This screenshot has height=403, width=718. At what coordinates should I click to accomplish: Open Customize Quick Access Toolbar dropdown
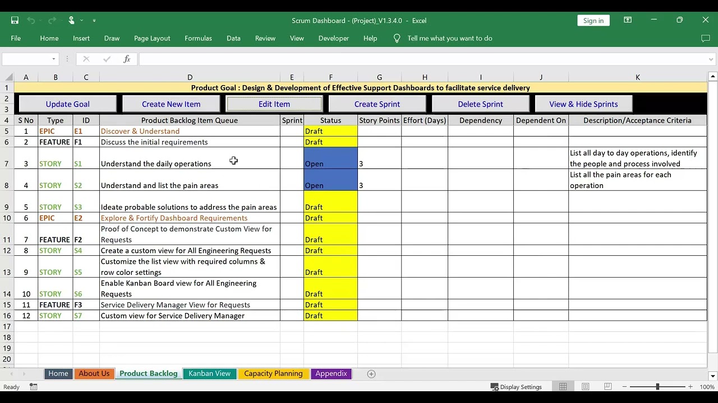point(94,20)
